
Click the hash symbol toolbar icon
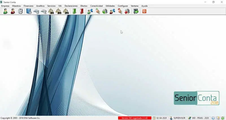(x=20, y=11)
